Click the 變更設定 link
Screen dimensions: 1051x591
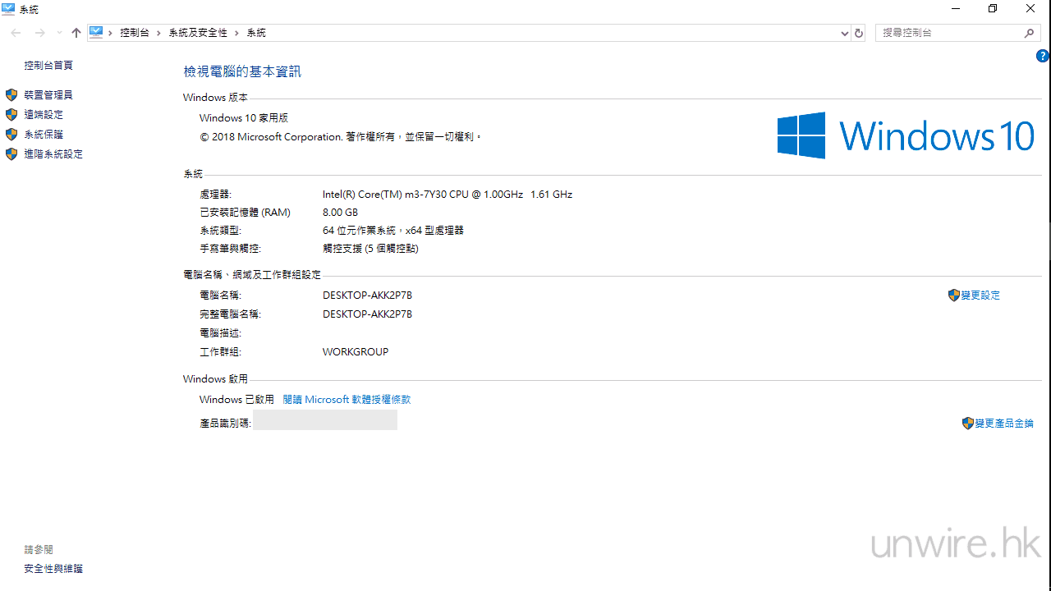point(980,295)
